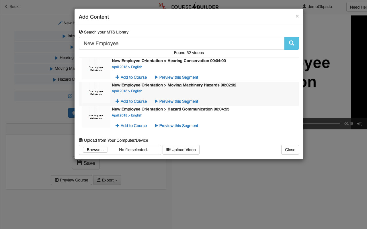Add Hazard Communication segment to course

pos(131,126)
